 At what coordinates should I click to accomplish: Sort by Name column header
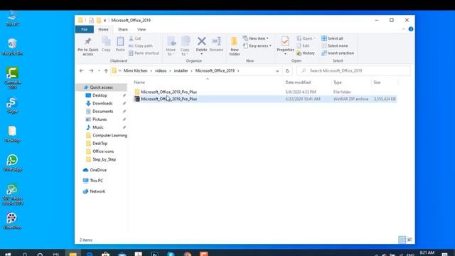139,82
